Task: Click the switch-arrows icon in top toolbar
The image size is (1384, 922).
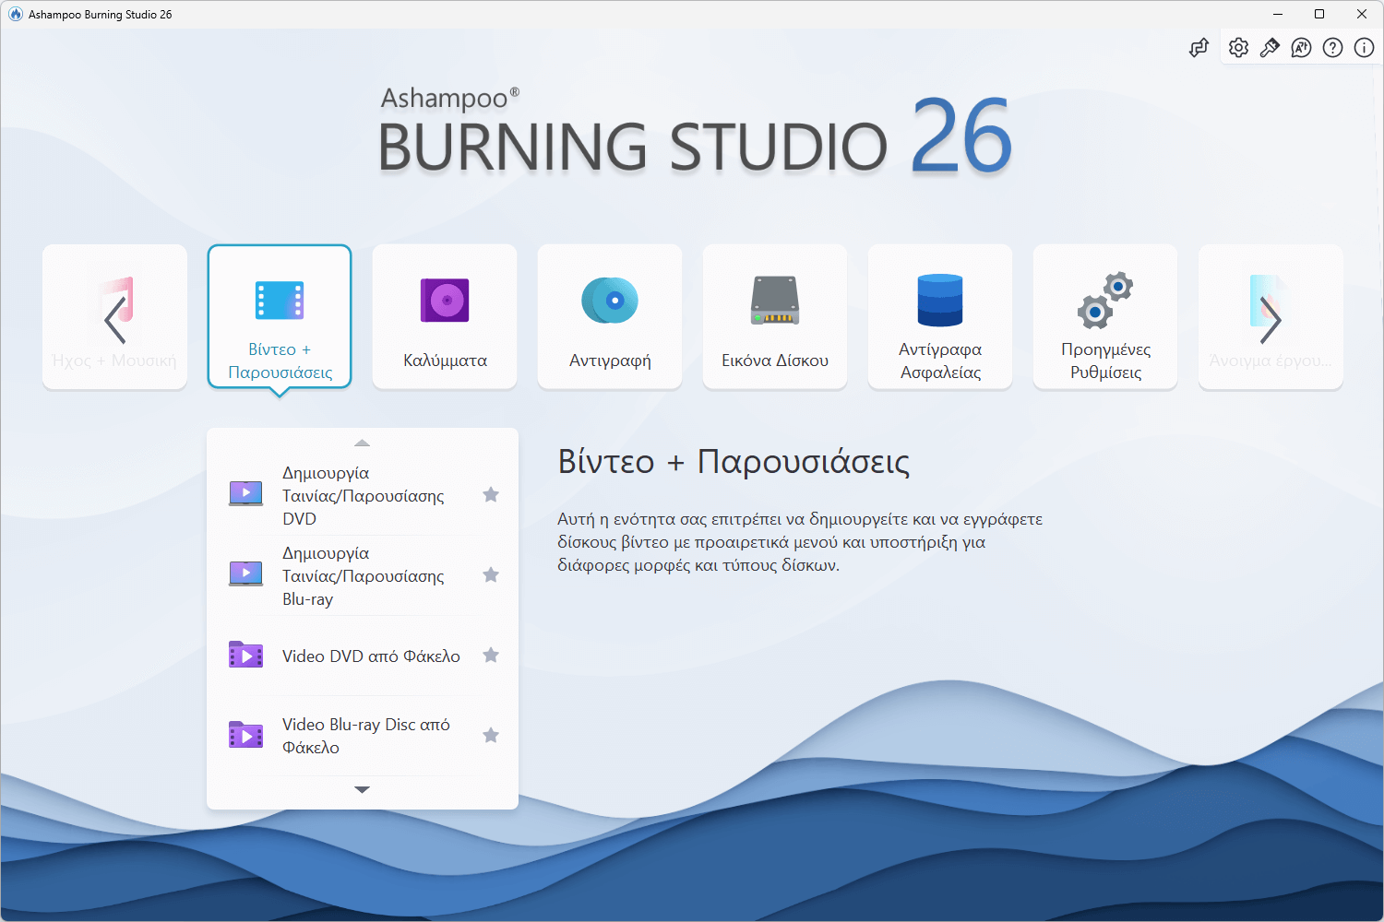Action: [1199, 48]
